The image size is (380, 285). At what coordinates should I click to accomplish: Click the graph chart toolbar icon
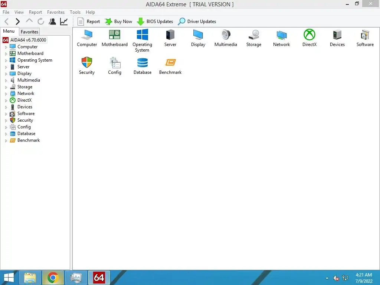[x=64, y=22]
